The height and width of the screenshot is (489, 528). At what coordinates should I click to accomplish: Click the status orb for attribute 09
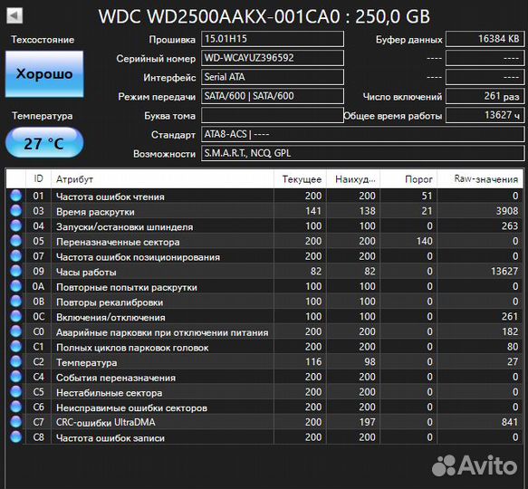coord(15,271)
